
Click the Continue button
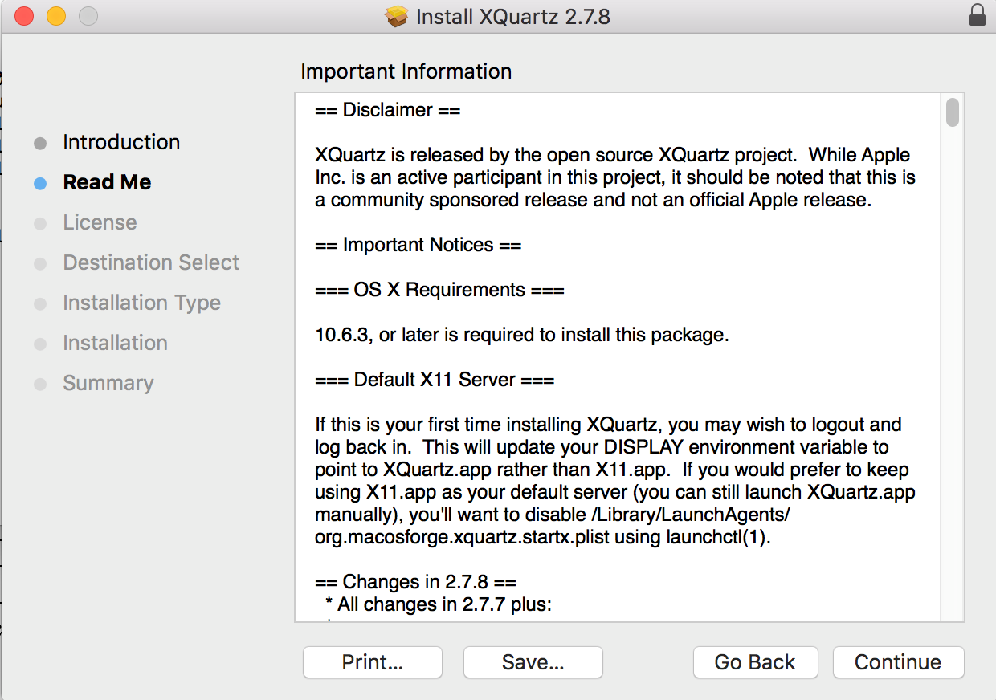coord(898,662)
